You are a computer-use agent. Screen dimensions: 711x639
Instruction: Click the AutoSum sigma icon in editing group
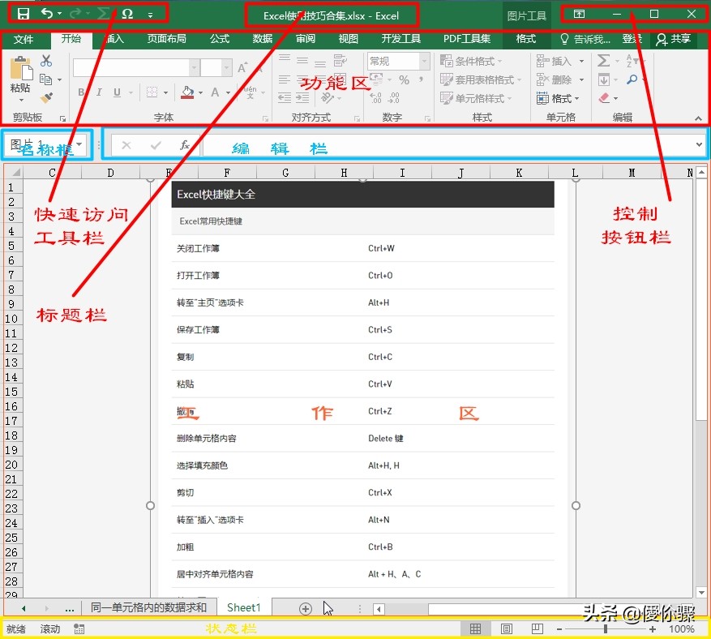point(603,60)
